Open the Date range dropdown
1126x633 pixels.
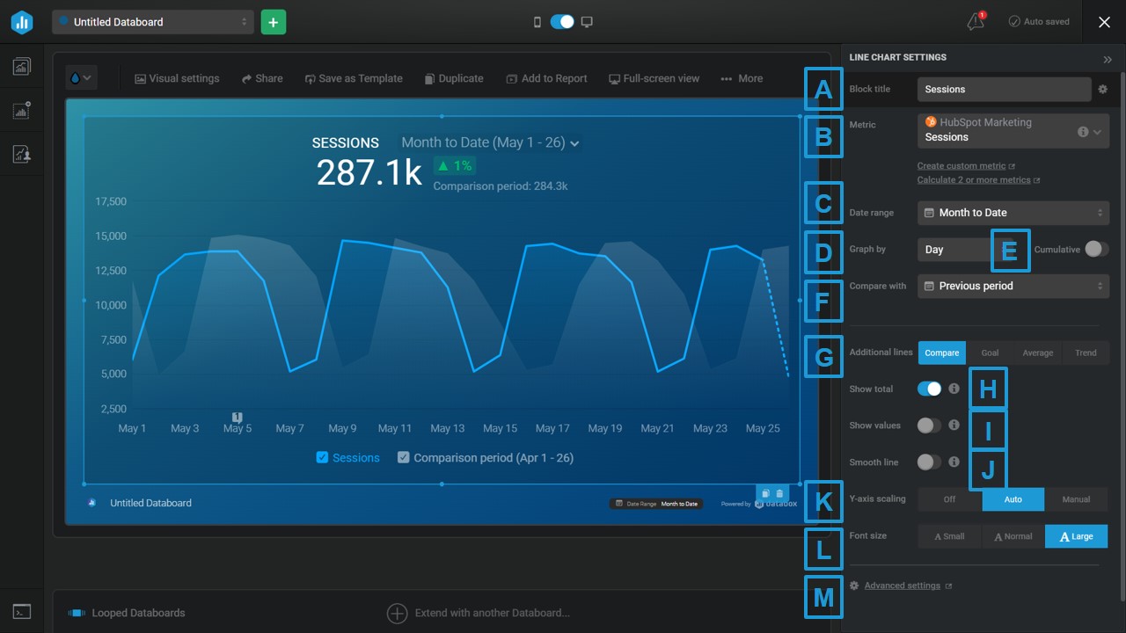pyautogui.click(x=1013, y=213)
